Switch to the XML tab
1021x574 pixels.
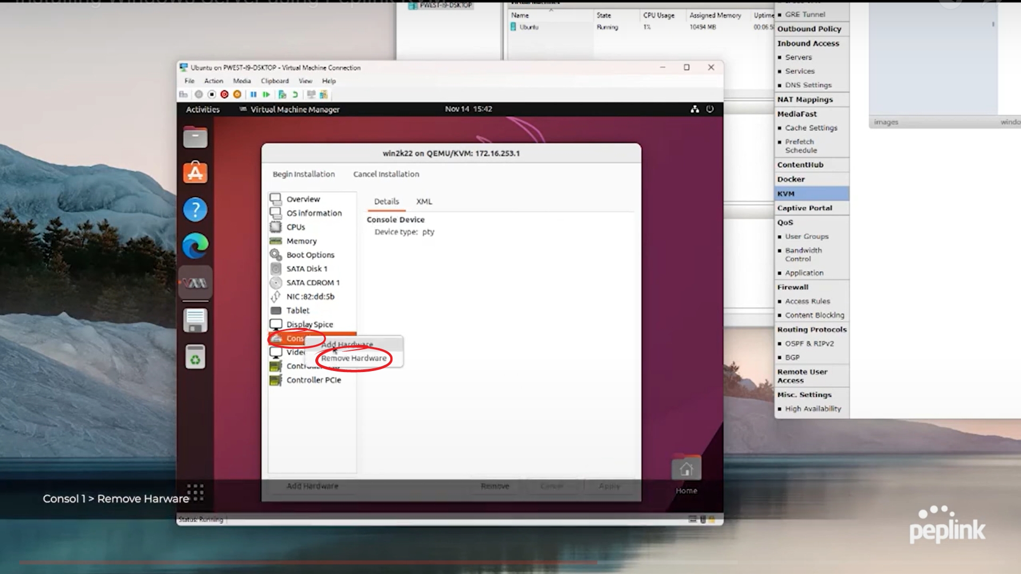pyautogui.click(x=424, y=201)
